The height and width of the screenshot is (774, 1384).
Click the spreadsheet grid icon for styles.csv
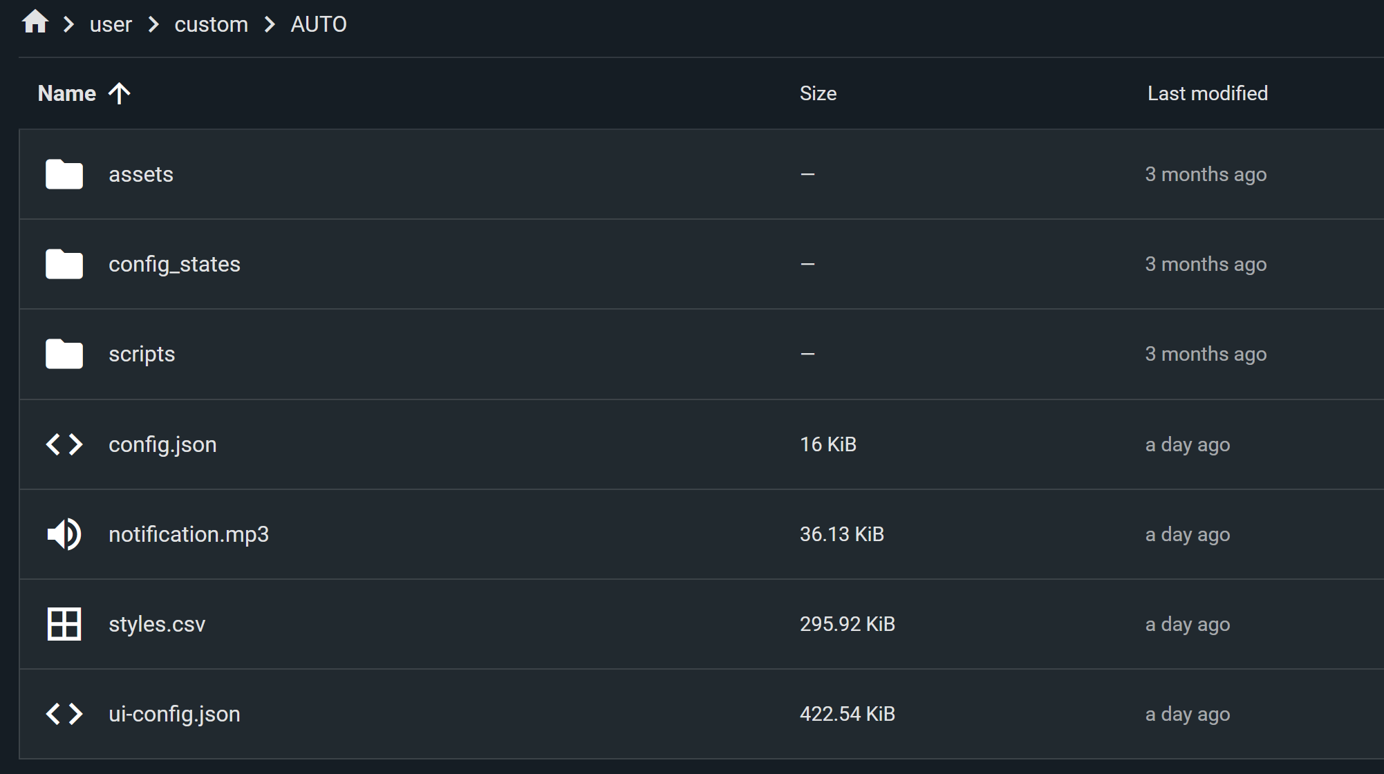tap(64, 624)
